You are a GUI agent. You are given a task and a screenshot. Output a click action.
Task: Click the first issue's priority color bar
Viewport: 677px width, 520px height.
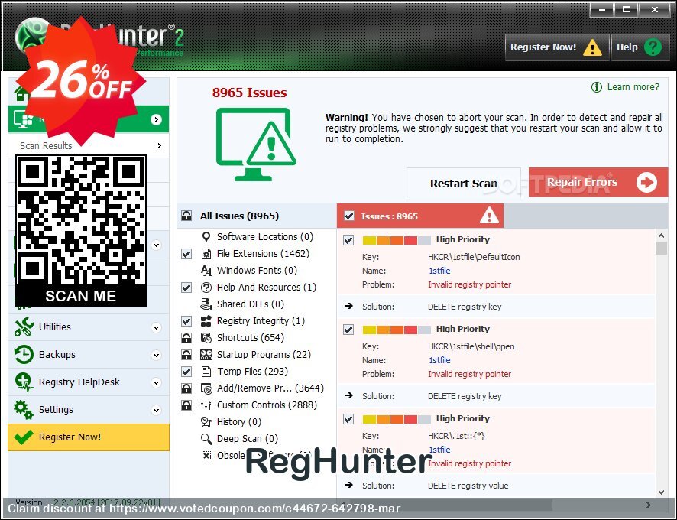click(x=397, y=240)
